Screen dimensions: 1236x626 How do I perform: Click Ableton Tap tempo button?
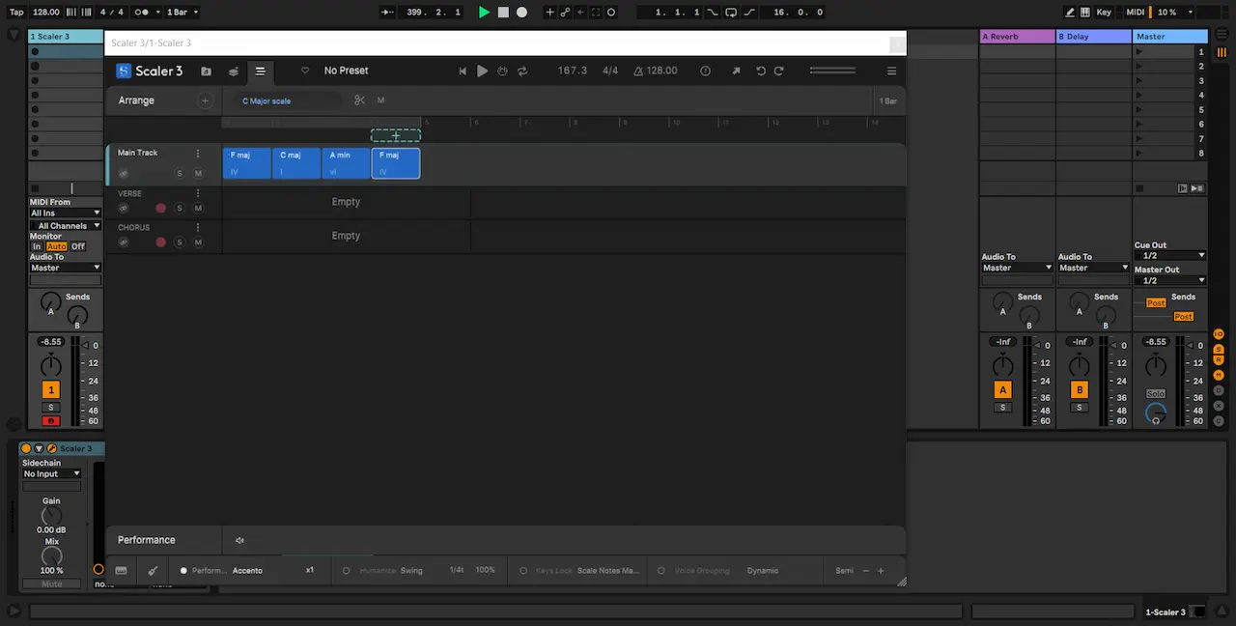[x=16, y=13]
